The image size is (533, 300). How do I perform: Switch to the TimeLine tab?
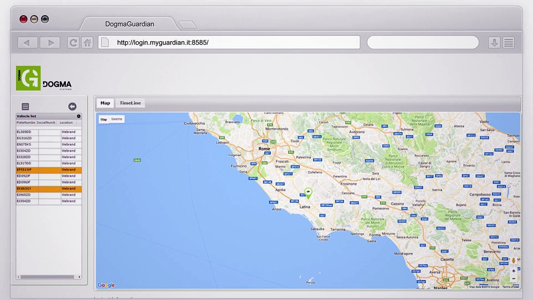tap(130, 103)
